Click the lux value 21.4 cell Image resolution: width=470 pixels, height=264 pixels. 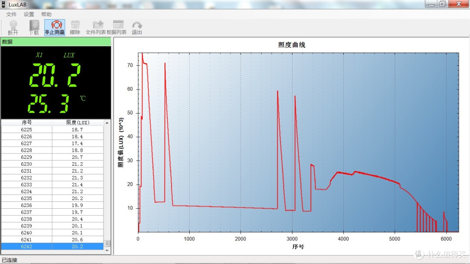click(x=77, y=184)
